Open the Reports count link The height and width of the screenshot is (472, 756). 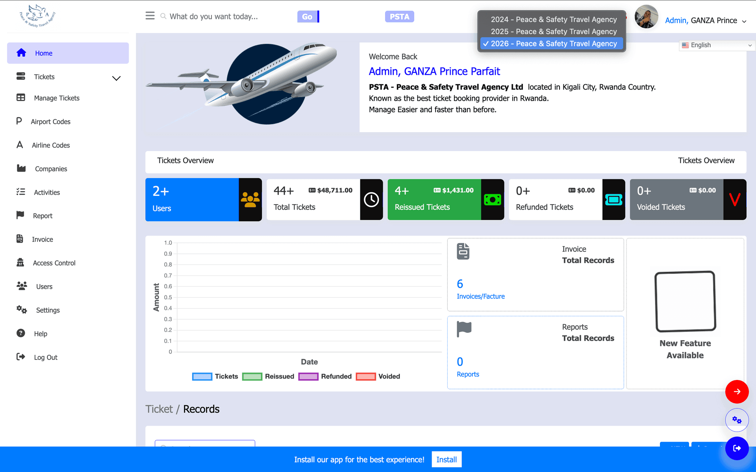point(468,374)
